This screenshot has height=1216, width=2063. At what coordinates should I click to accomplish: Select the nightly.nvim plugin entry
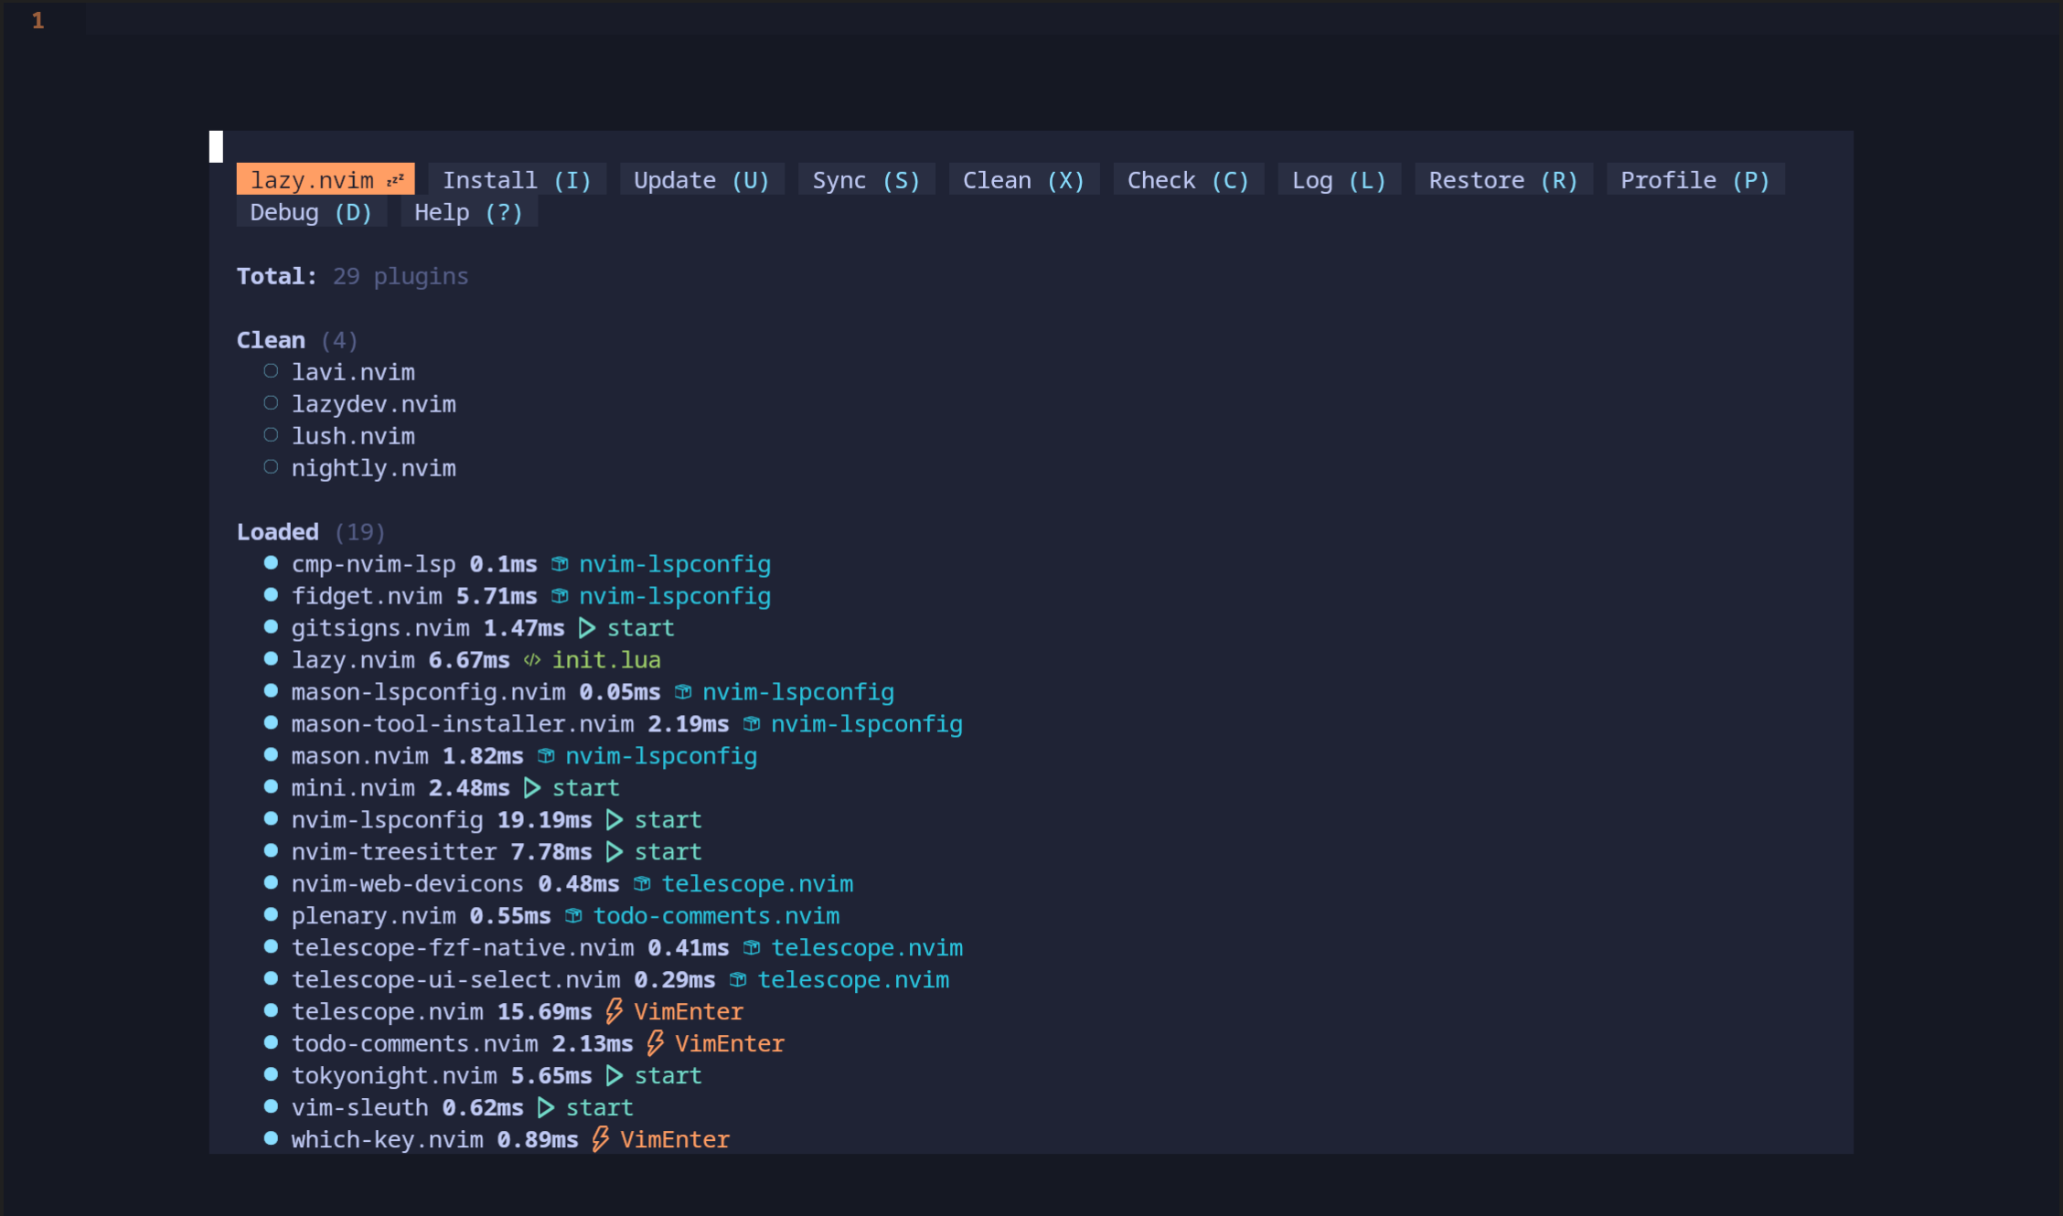tap(373, 468)
